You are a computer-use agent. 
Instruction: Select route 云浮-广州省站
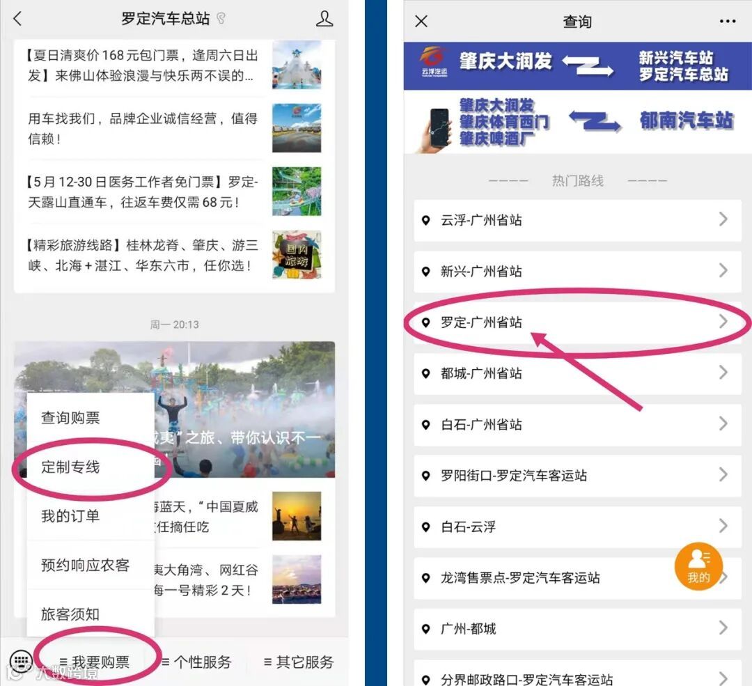pos(577,221)
